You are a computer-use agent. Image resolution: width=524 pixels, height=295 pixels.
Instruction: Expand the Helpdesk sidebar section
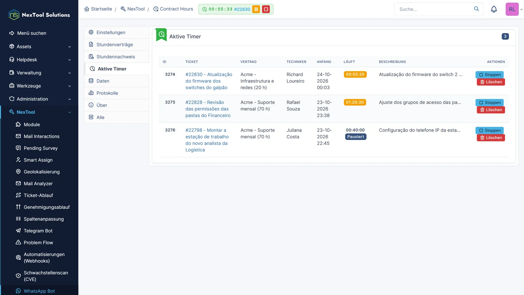(39, 60)
